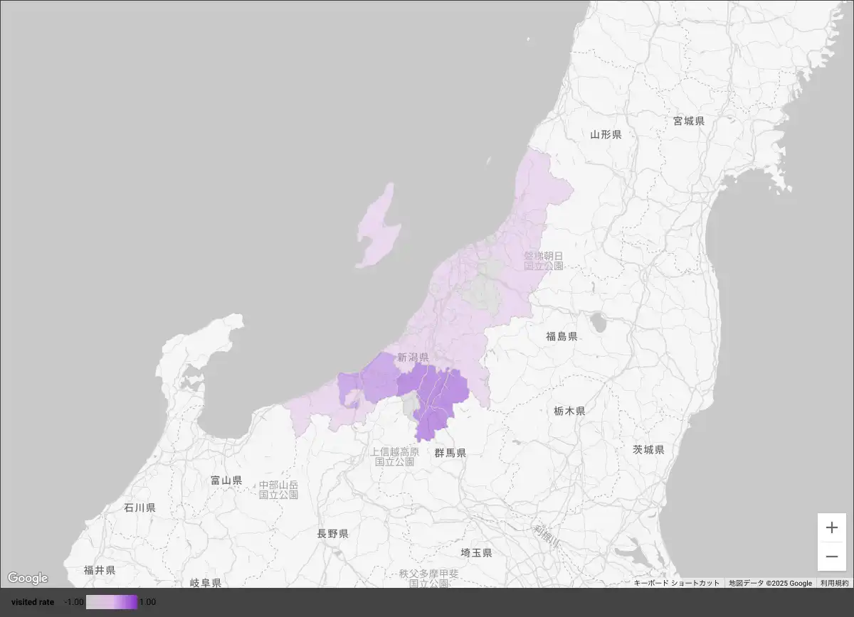This screenshot has width=854, height=617.
Task: Click the 宮城県 label on the map
Action: 689,121
